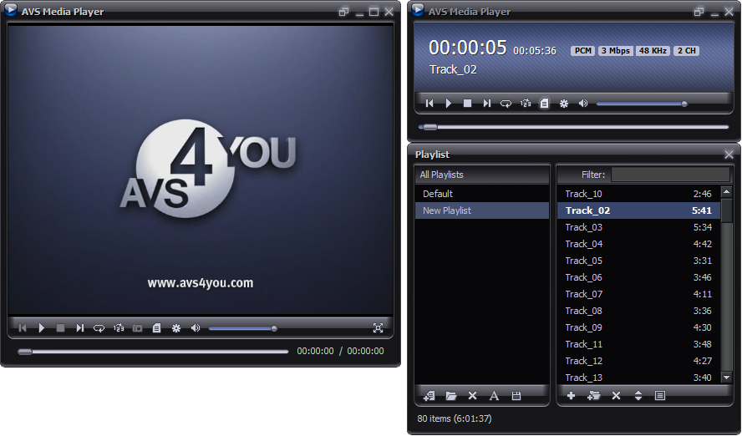
Task: Click the snapshot icon in the video player
Action: point(137,327)
